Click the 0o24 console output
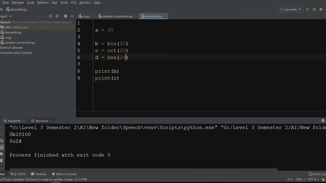The height and width of the screenshot is (183, 326). 15,141
